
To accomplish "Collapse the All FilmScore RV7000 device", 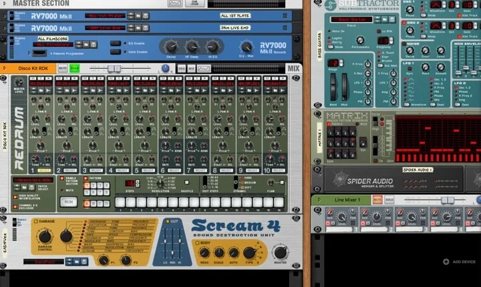I will [4, 43].
